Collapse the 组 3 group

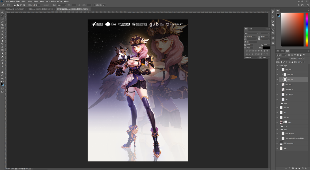tap(280, 129)
